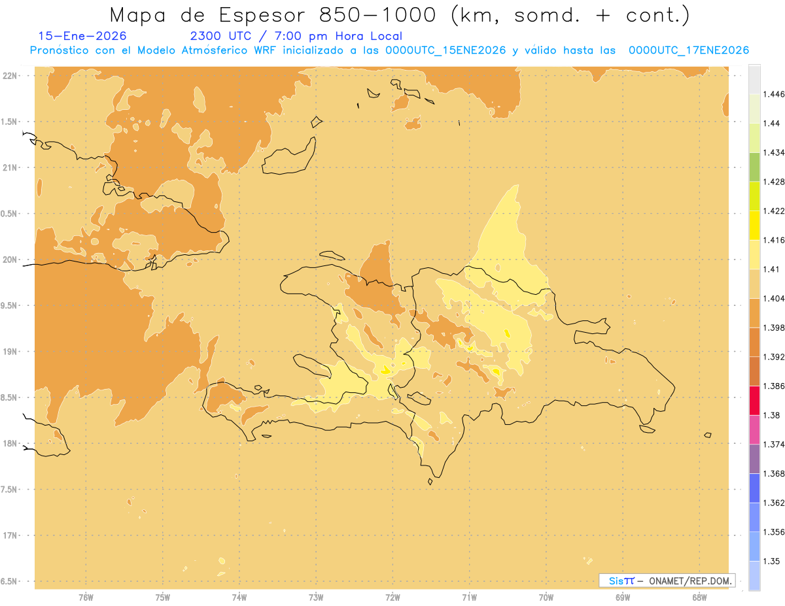Screen dimensions: 785x606
Task: Select the legend value 1.374
Action: [775, 445]
